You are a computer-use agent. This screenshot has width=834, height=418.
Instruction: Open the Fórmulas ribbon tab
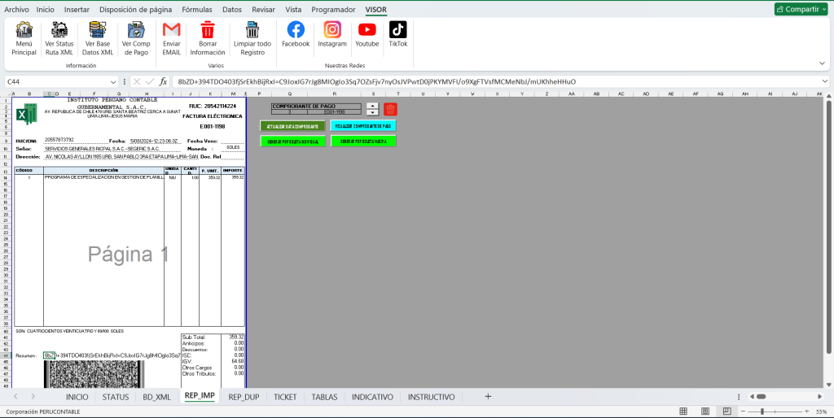point(197,10)
